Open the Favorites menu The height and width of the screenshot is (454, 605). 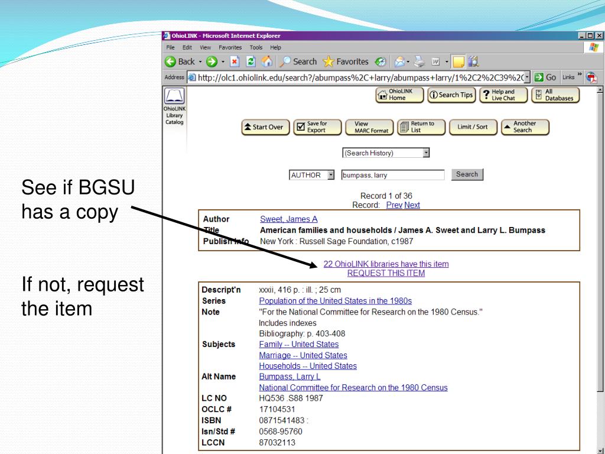230,47
